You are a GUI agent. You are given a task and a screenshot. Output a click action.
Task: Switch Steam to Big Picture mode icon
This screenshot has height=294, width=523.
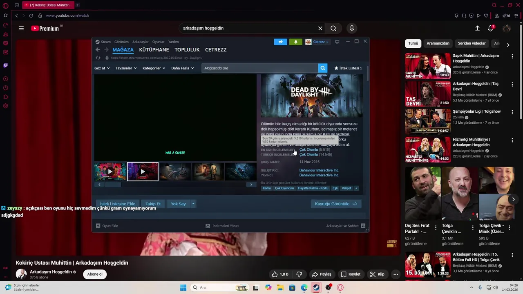click(337, 42)
